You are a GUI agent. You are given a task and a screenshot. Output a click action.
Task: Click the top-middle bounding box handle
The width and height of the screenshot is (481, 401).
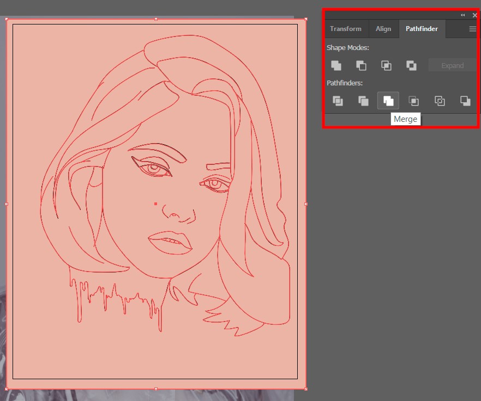coord(156,19)
